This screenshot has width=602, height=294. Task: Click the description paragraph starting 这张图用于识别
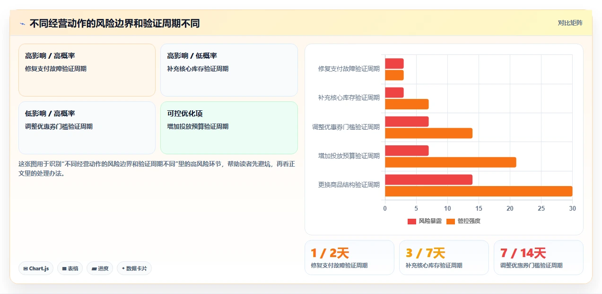point(157,169)
